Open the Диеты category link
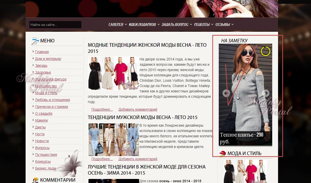 tap(40, 127)
